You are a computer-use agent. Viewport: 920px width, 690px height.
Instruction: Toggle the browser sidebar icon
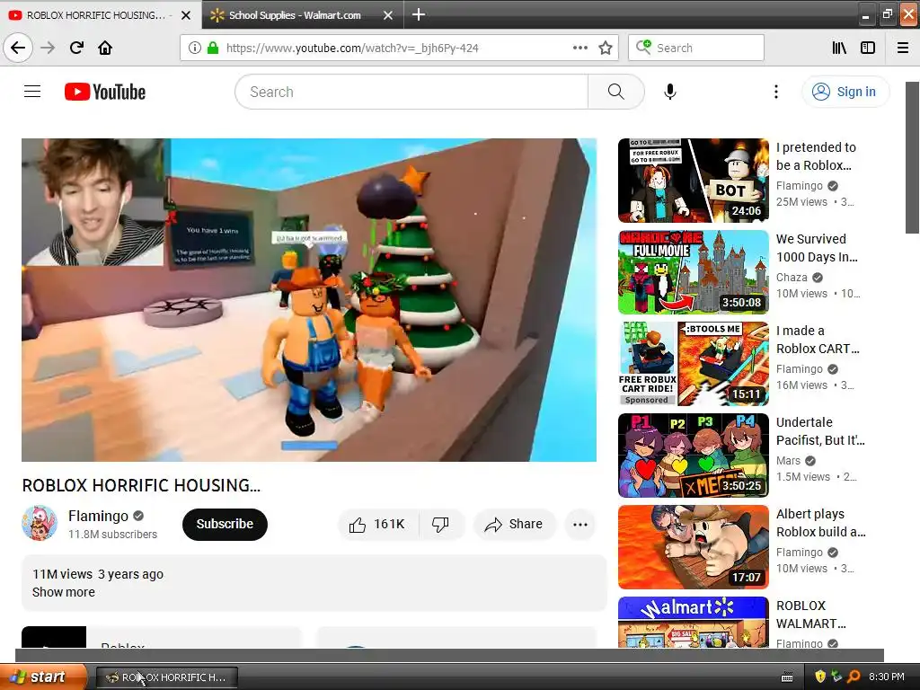868,48
